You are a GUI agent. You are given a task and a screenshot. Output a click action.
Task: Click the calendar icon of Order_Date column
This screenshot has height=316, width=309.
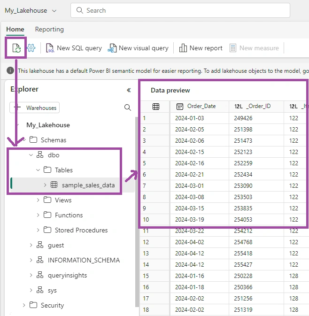(x=179, y=107)
